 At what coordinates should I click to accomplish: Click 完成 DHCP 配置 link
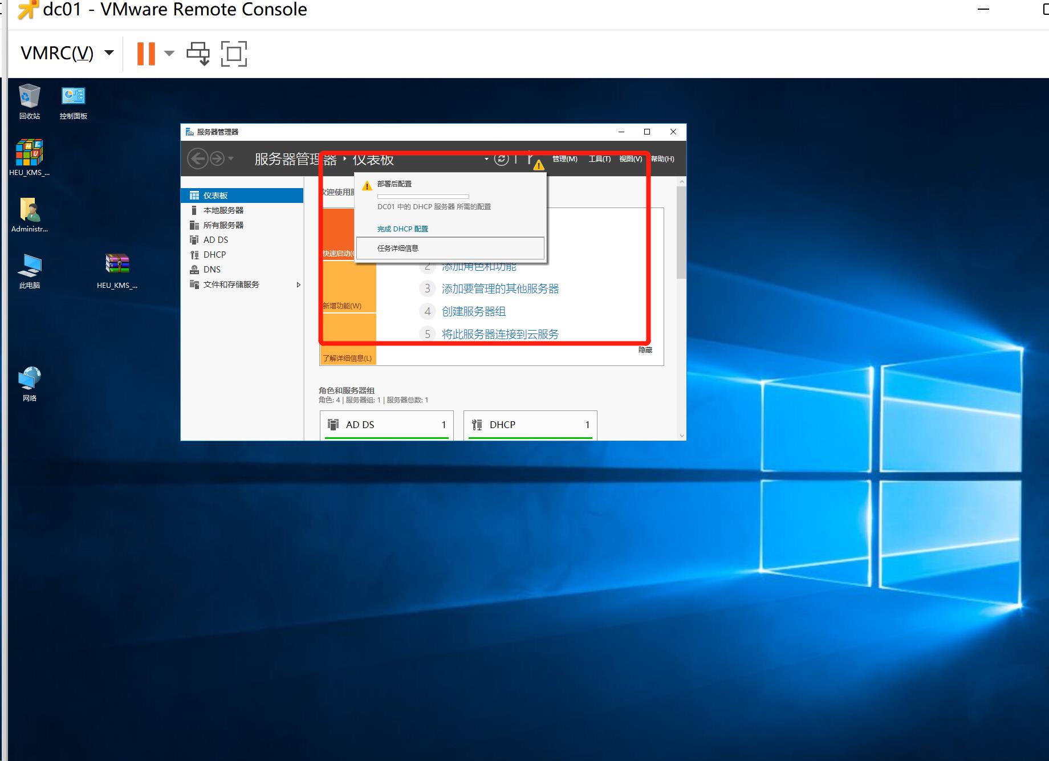(x=402, y=229)
